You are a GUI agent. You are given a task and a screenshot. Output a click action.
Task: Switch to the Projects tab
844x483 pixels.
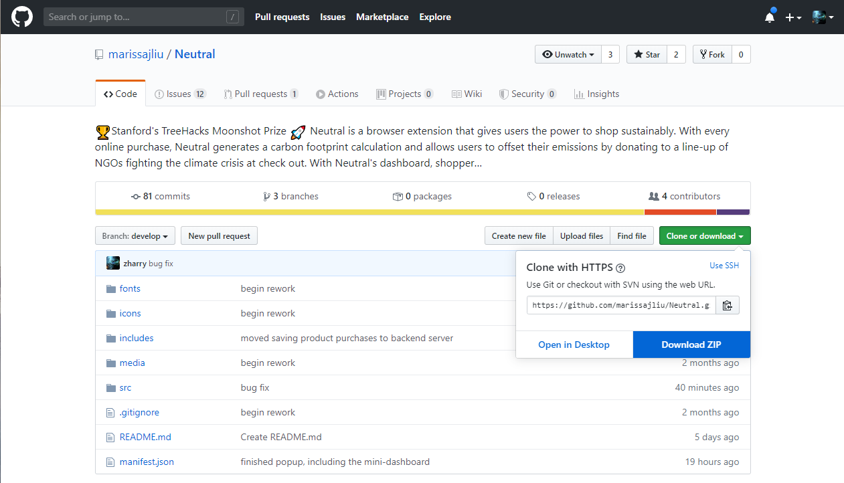405,94
